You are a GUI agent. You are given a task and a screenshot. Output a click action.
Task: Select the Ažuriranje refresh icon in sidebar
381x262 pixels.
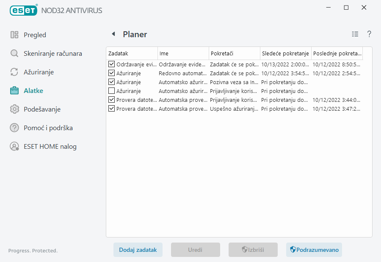tap(14, 72)
